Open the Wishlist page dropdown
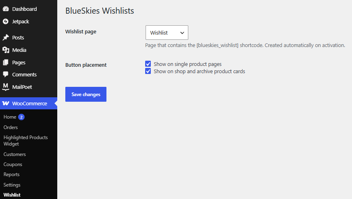 pyautogui.click(x=167, y=33)
